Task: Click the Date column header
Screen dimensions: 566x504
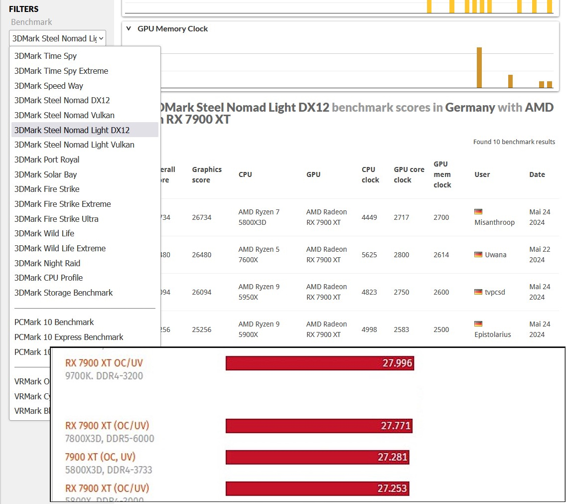Action: pos(537,174)
